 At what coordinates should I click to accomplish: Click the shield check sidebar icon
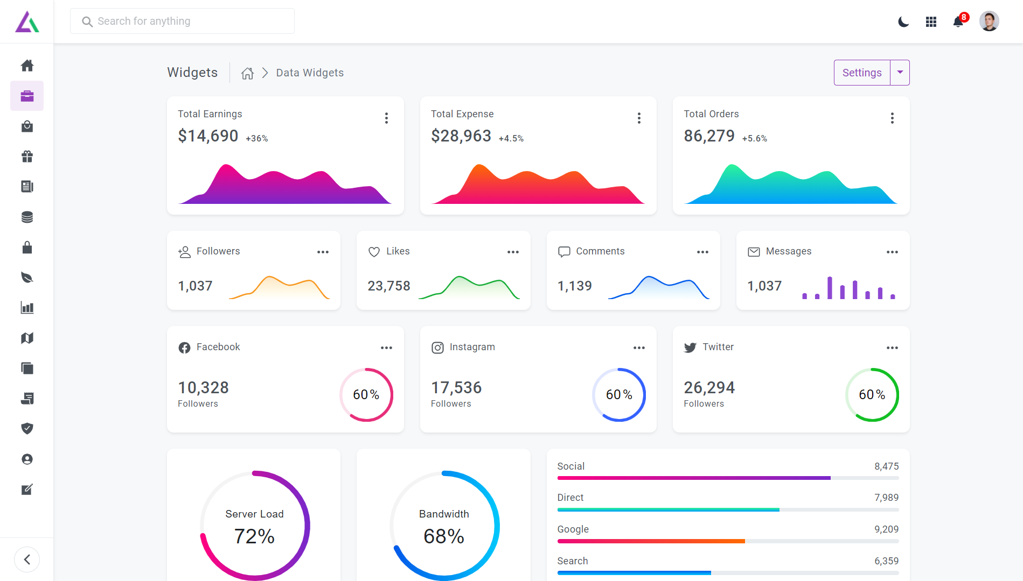click(27, 428)
